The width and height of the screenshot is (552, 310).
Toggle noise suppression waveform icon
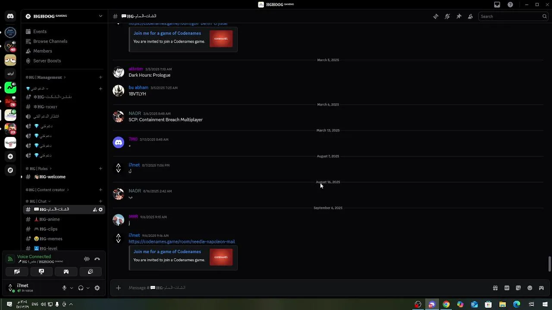pos(87,259)
